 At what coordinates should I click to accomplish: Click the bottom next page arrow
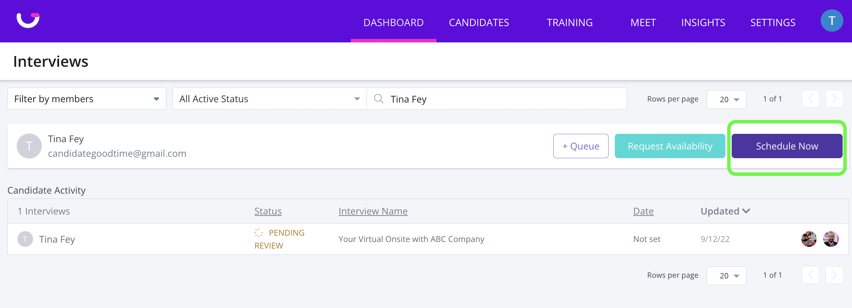[x=834, y=275]
